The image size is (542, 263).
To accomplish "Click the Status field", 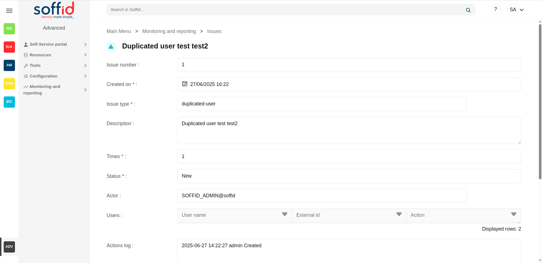I will [349, 176].
